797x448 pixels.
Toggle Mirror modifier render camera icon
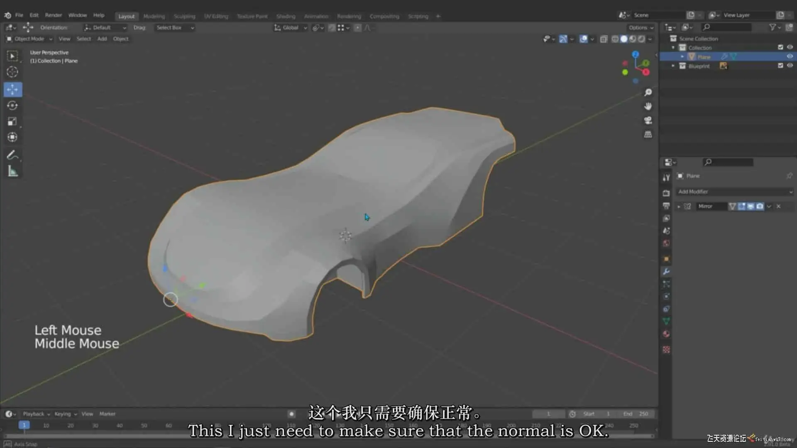click(x=760, y=206)
